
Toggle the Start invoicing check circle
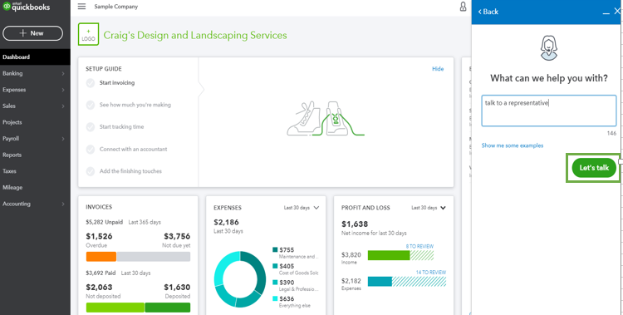point(91,83)
